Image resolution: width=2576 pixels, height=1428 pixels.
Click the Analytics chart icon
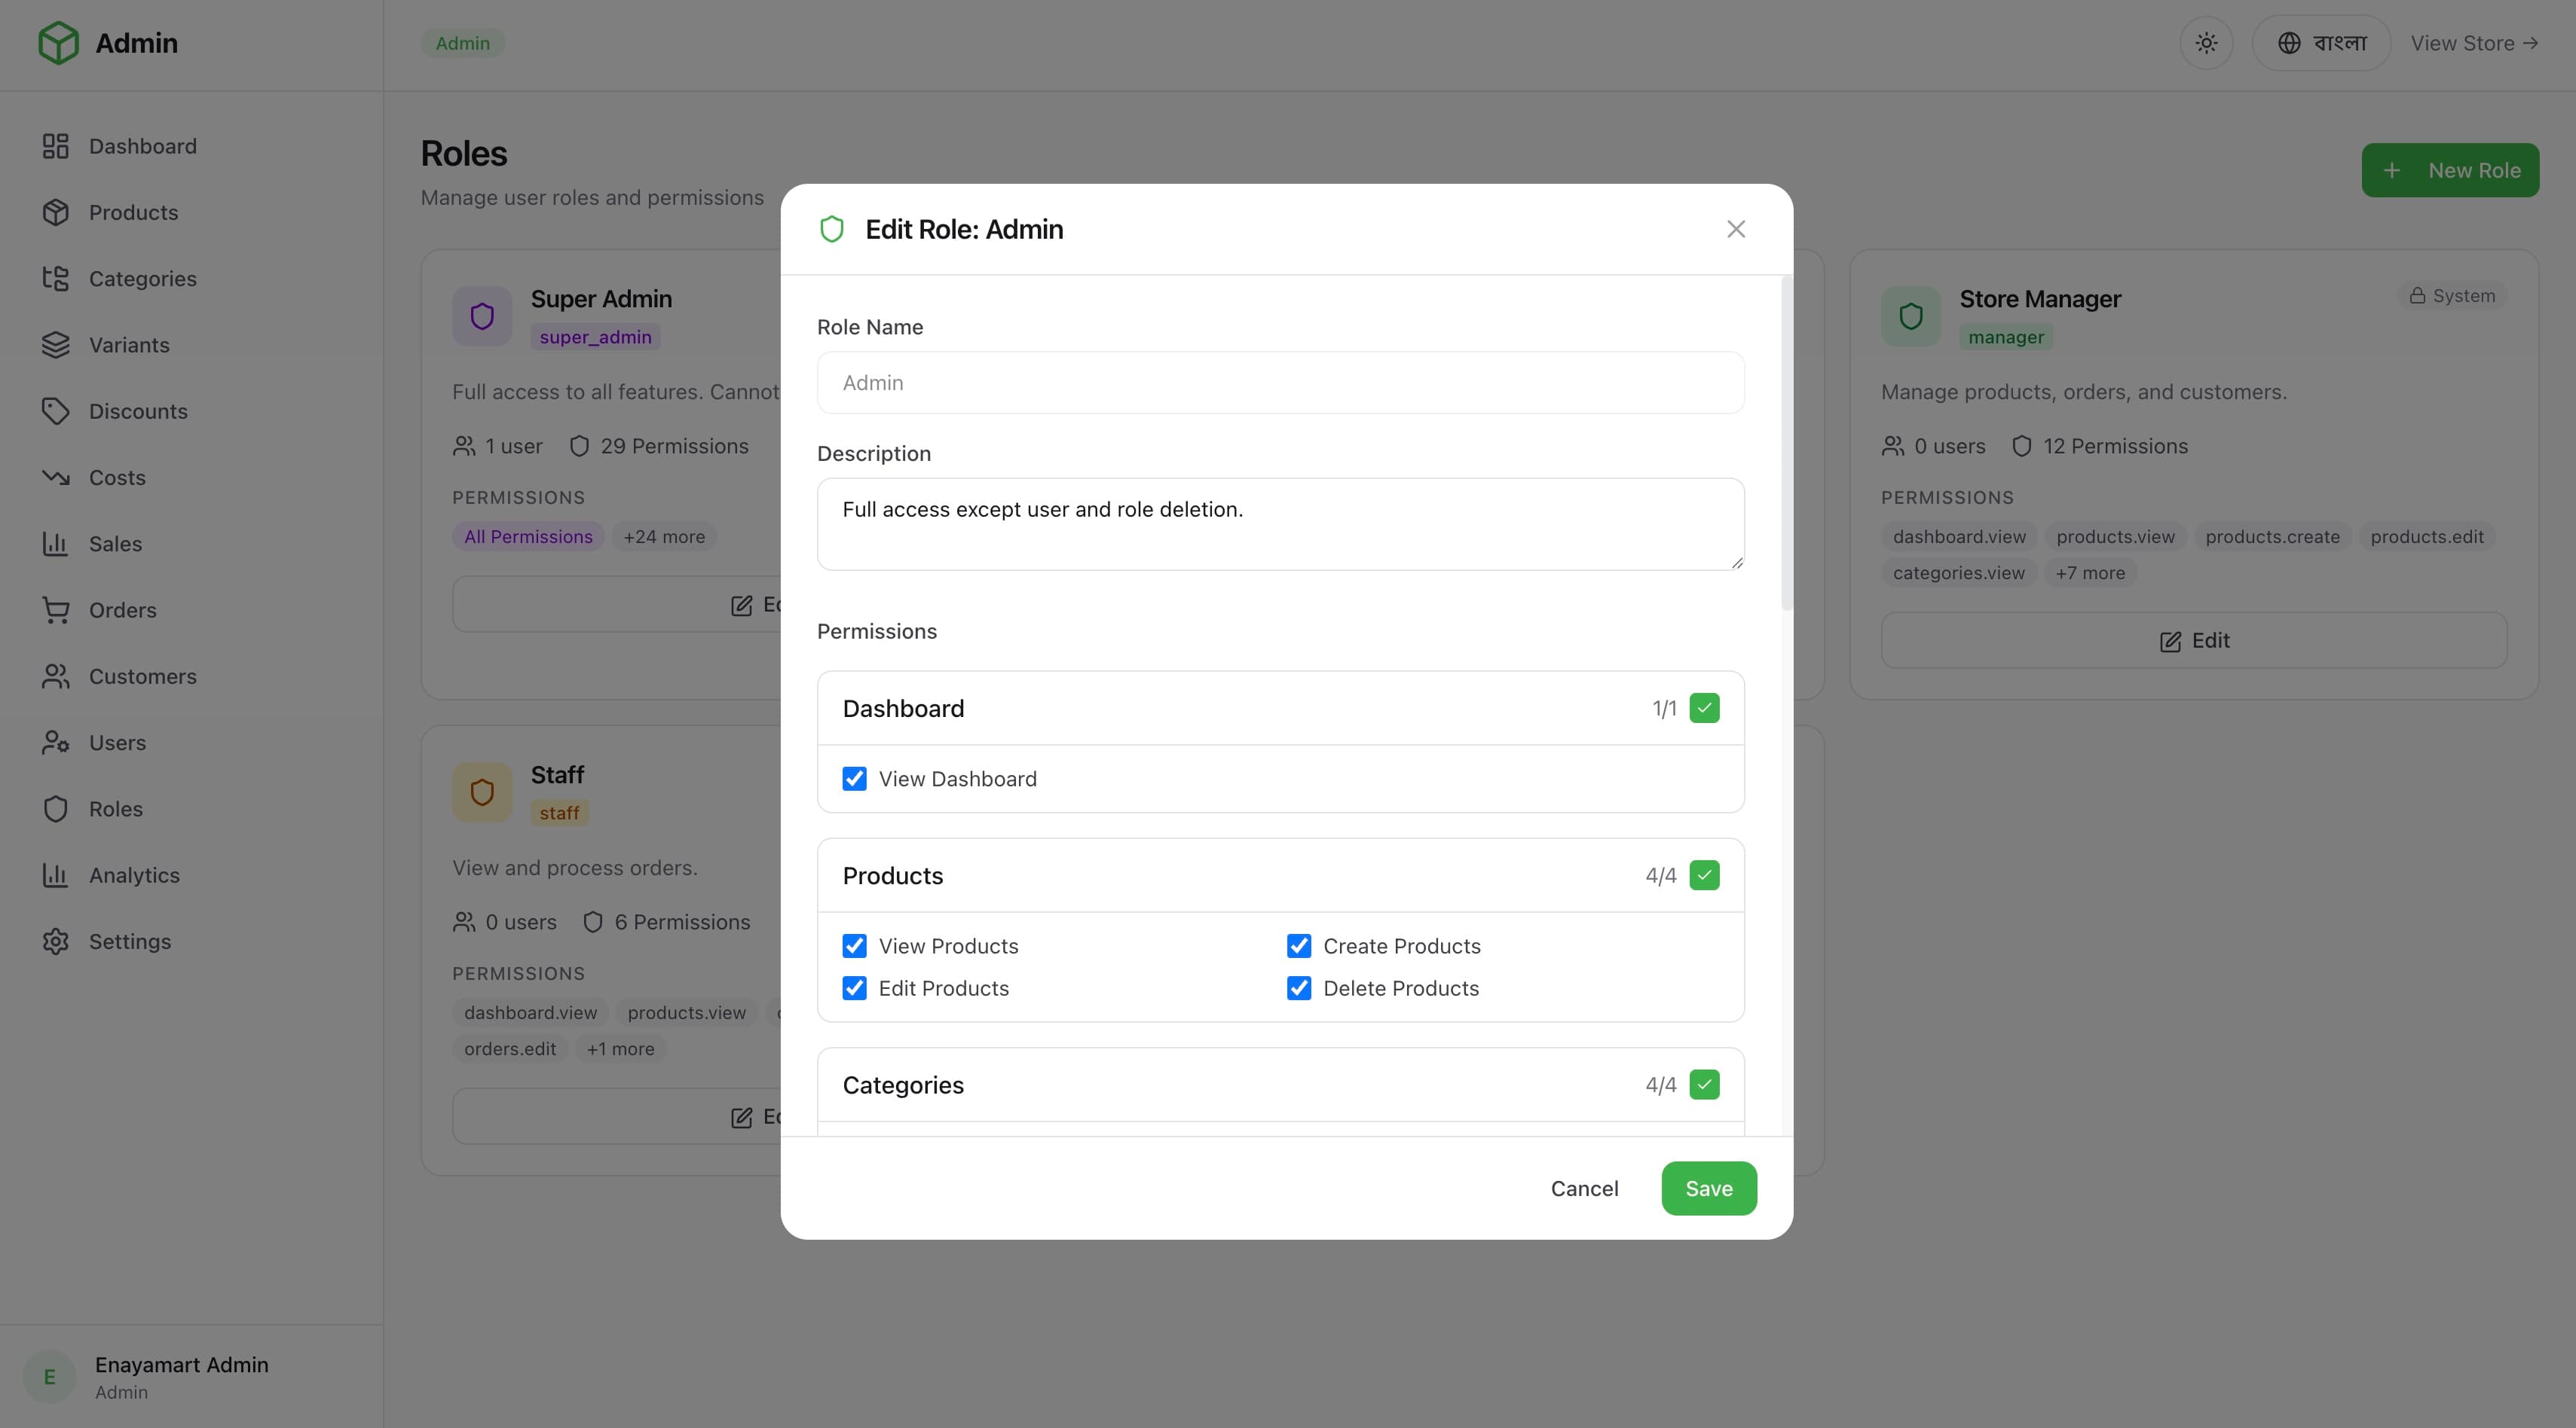click(56, 875)
